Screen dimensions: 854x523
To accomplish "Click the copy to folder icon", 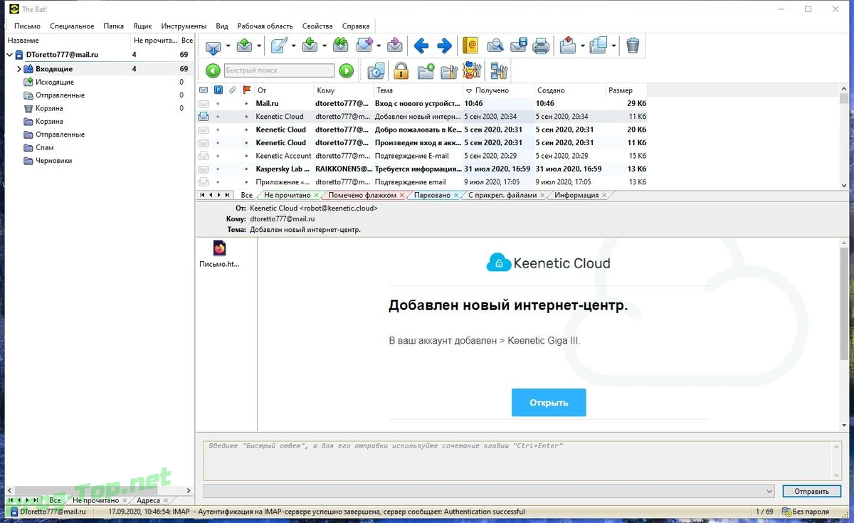I will (x=599, y=46).
